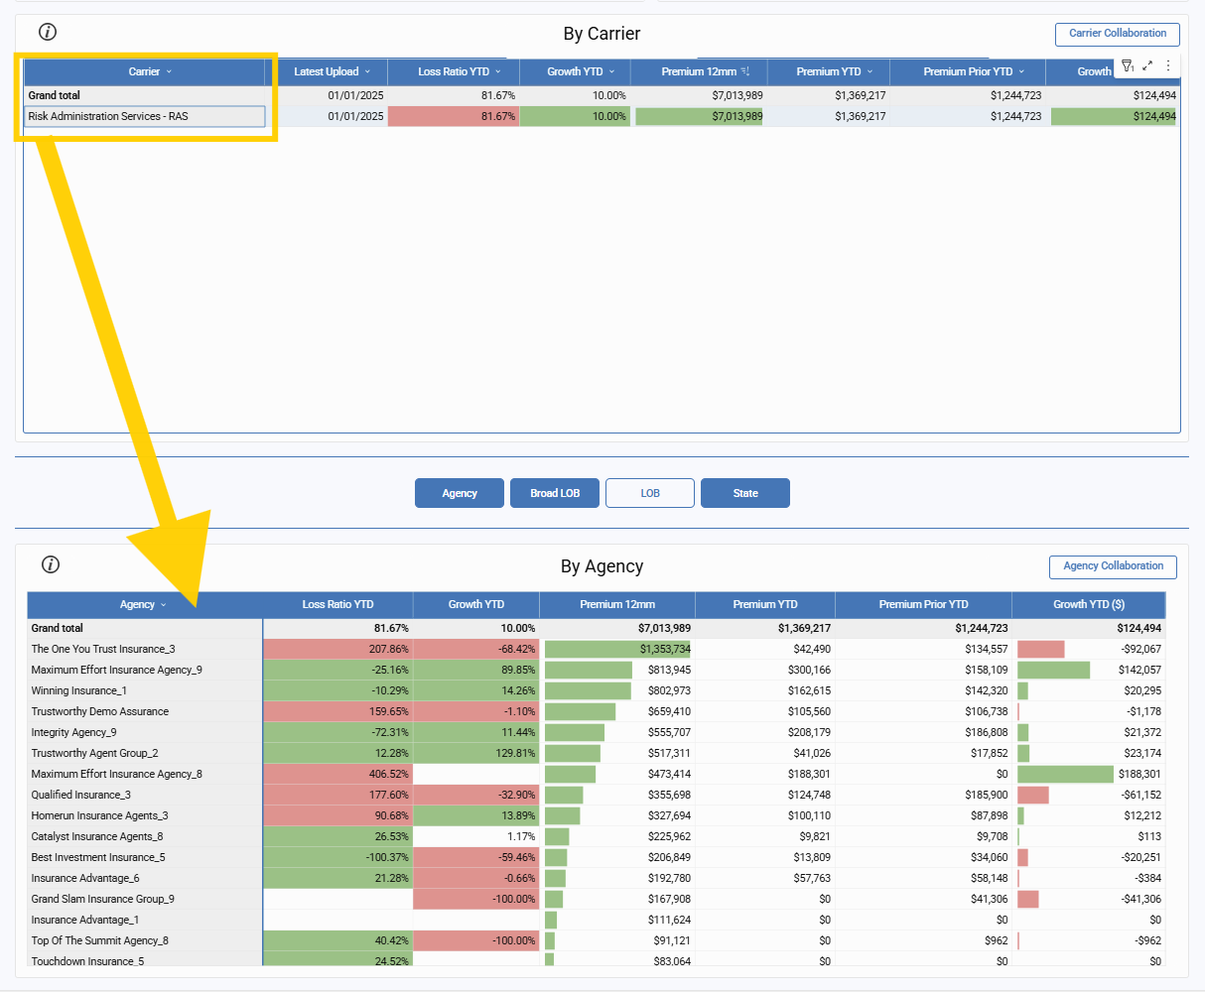Switch to the State view

click(x=745, y=493)
